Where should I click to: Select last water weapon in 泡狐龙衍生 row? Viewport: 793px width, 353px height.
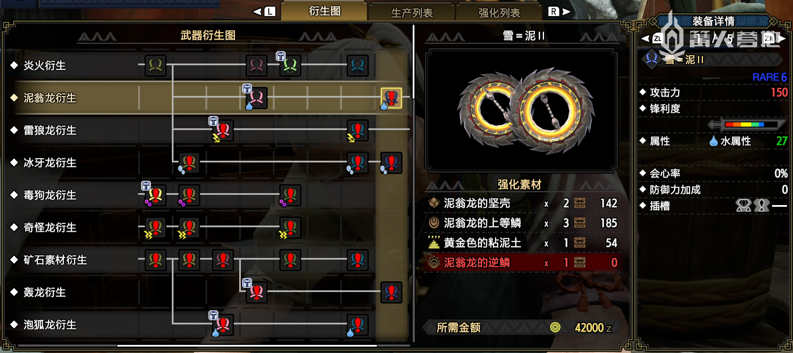point(358,325)
